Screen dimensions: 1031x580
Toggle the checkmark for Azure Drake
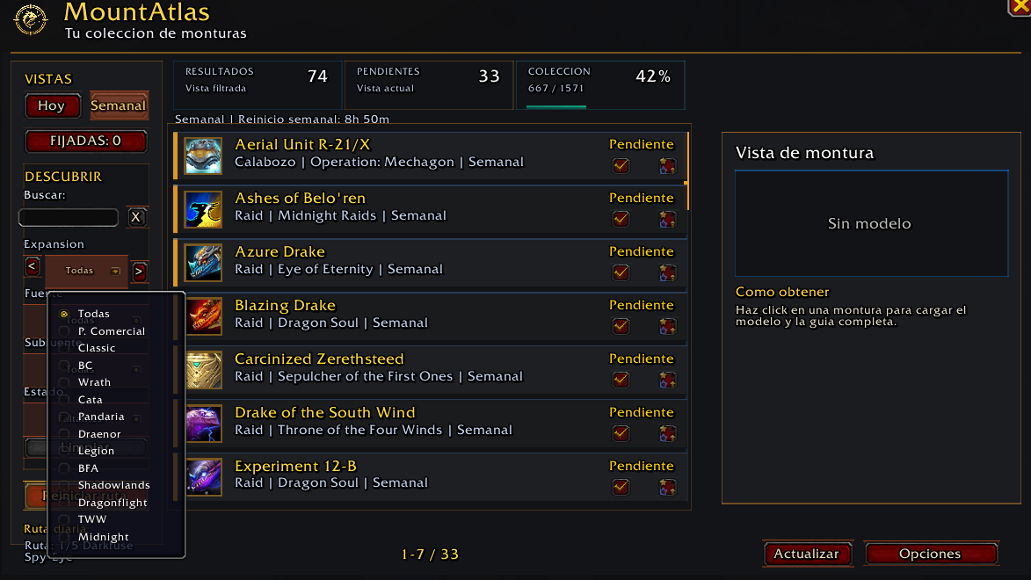pos(621,272)
